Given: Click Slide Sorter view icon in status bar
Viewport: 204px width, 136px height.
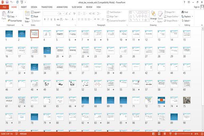Looking at the screenshot, I should coord(159,134).
